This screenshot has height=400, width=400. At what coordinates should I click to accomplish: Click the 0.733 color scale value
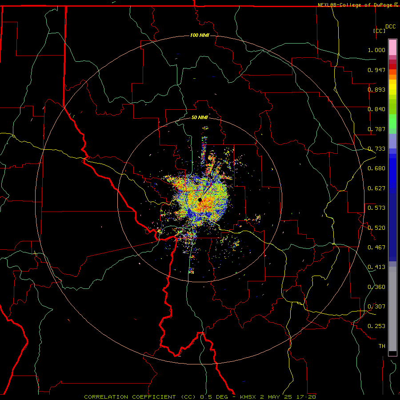376,149
